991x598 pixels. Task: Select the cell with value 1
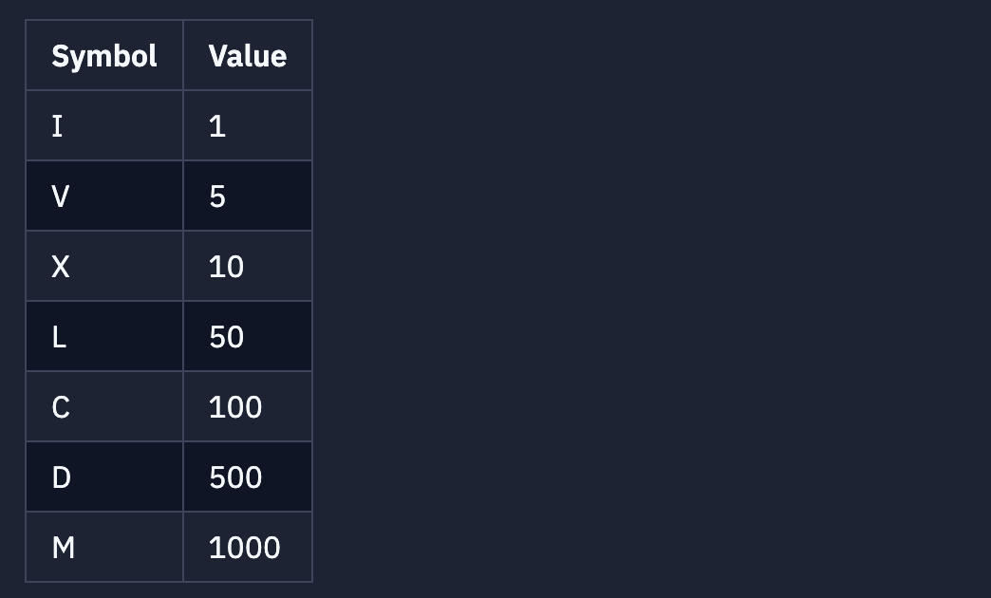pos(248,126)
